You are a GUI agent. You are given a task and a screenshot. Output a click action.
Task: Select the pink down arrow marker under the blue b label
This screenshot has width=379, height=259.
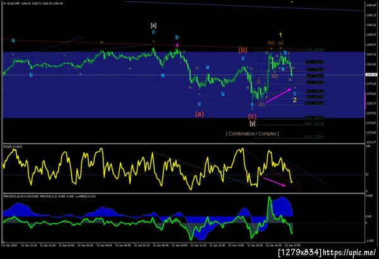tap(177, 45)
